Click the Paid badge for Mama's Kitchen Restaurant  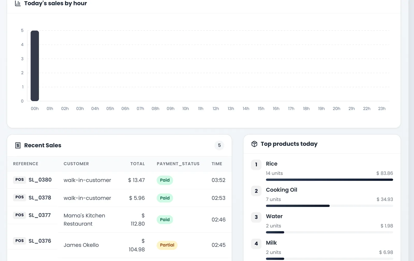pyautogui.click(x=165, y=220)
